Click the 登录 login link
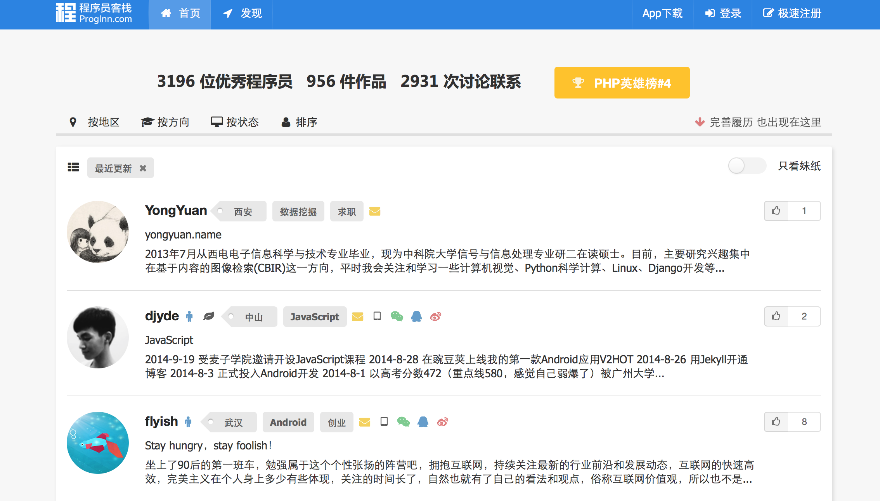The width and height of the screenshot is (880, 501). click(723, 14)
